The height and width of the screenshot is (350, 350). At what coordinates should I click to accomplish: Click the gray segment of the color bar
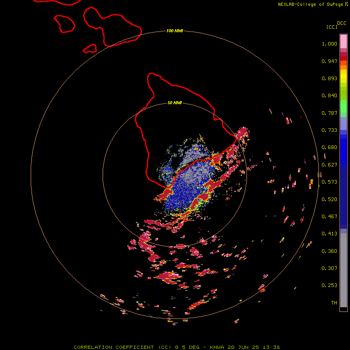pyautogui.click(x=343, y=270)
